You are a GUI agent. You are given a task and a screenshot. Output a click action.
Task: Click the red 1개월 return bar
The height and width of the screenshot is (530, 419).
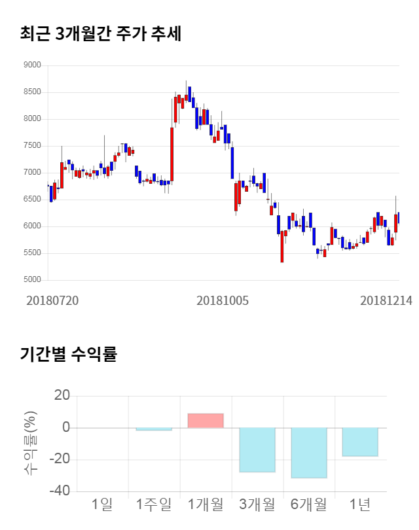pyautogui.click(x=206, y=421)
